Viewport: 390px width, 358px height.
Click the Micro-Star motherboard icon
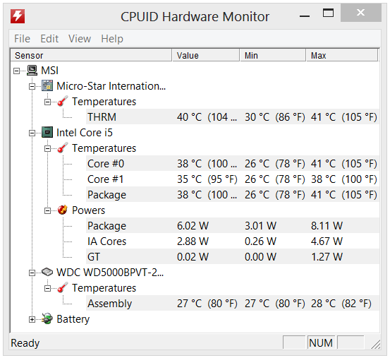click(47, 86)
